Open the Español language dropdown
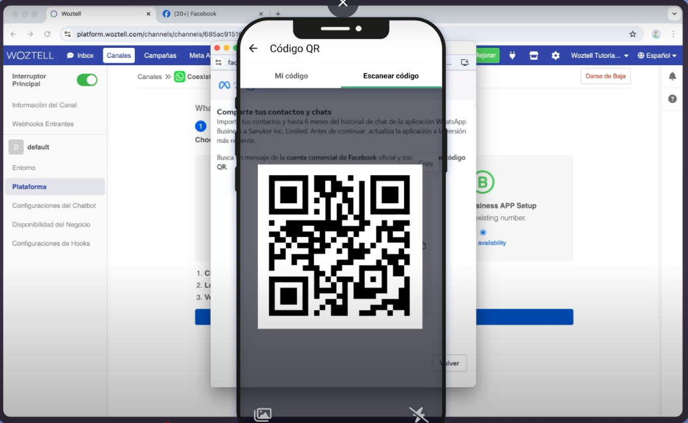 (657, 56)
